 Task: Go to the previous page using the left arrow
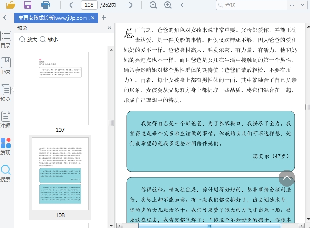click(x=72, y=5)
